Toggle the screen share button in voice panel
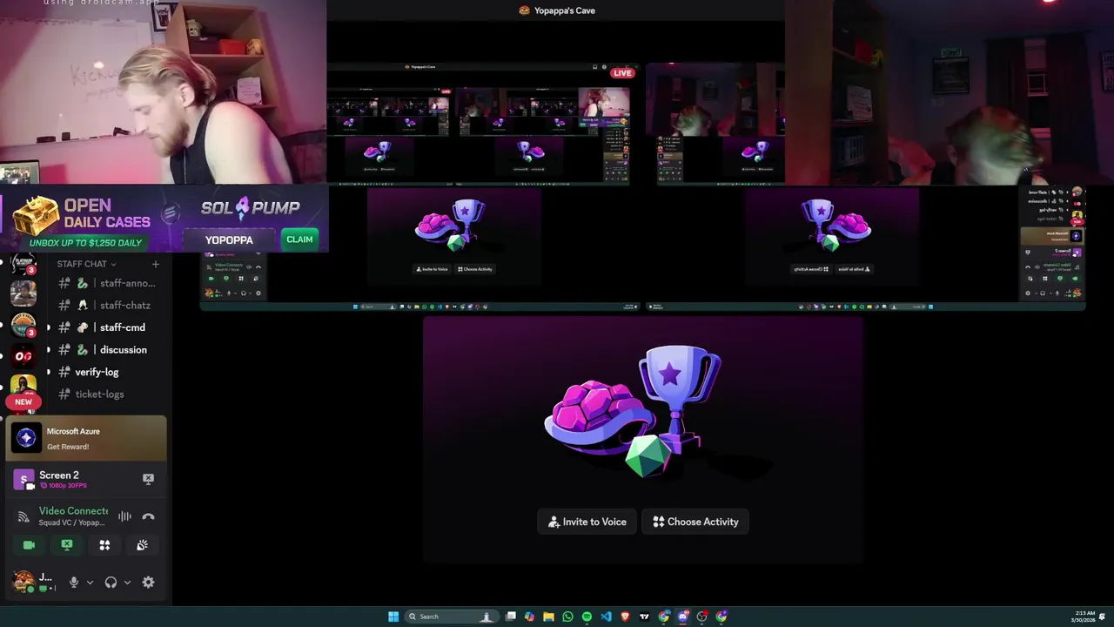1114x627 pixels. pos(67,545)
